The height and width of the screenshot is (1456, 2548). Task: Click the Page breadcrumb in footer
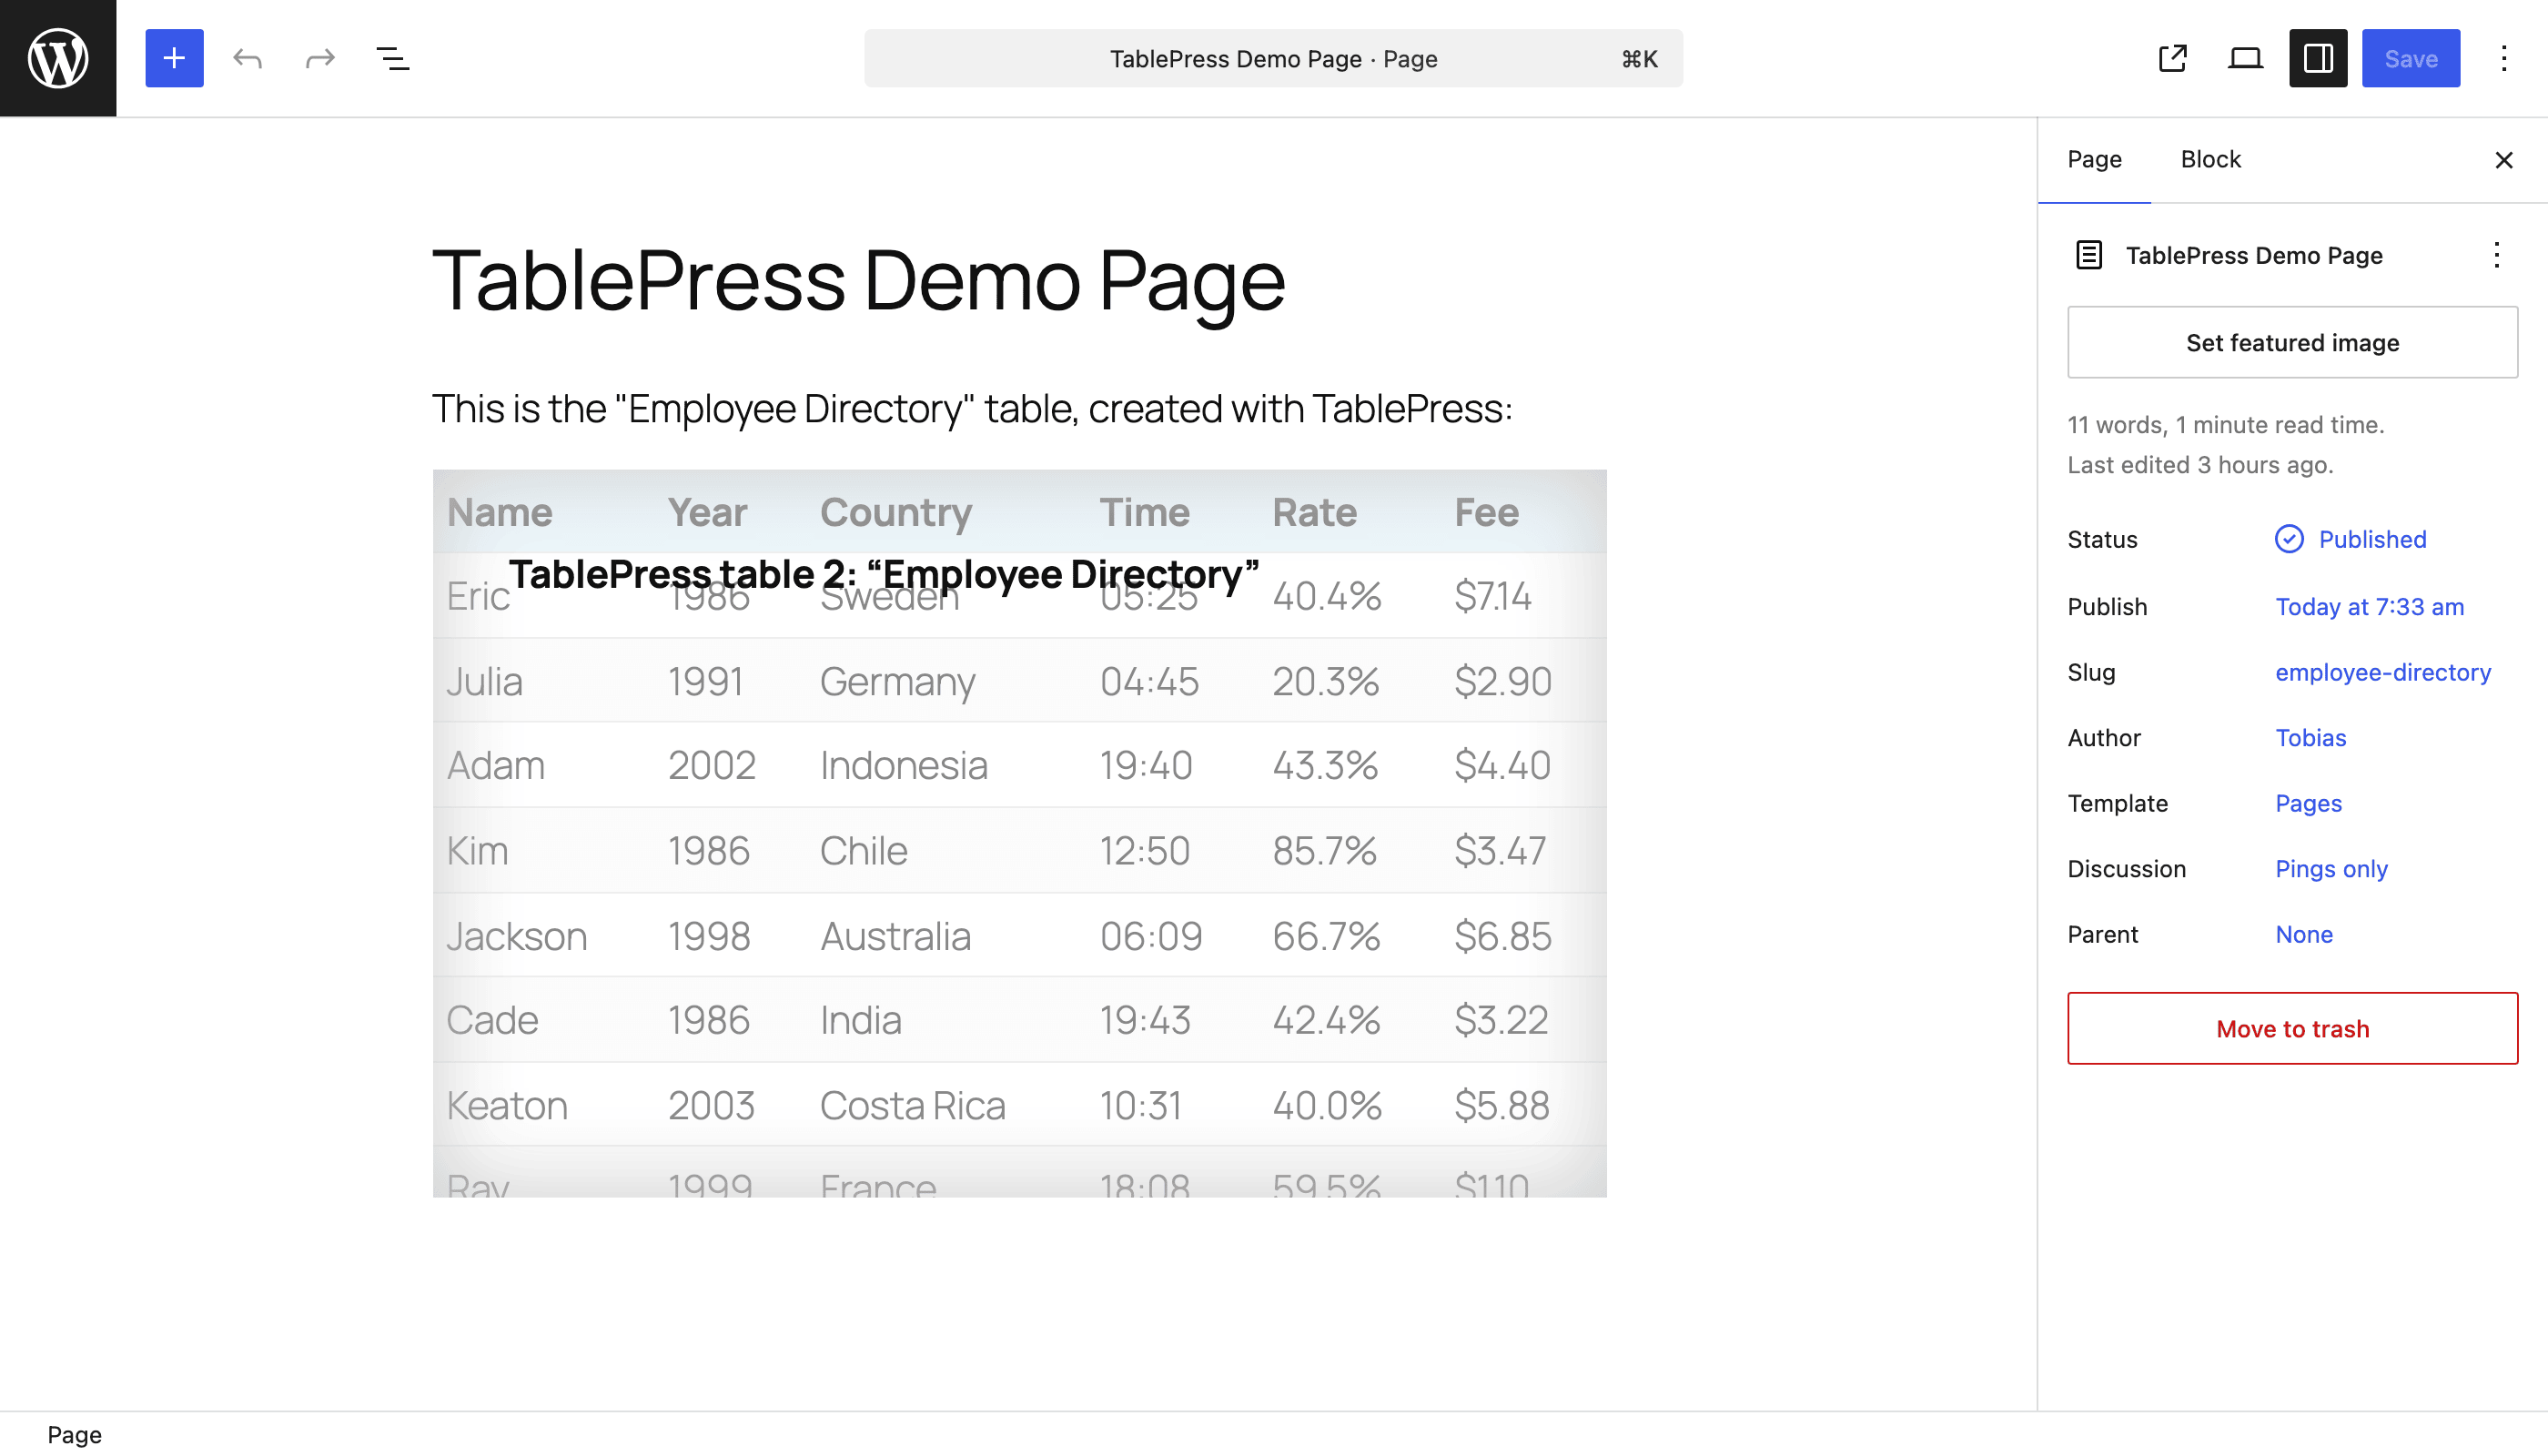(x=74, y=1434)
